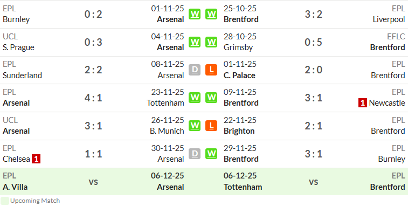Click the W badge for Burnley vs Arsenal
This screenshot has width=408, height=213.
pyautogui.click(x=195, y=14)
